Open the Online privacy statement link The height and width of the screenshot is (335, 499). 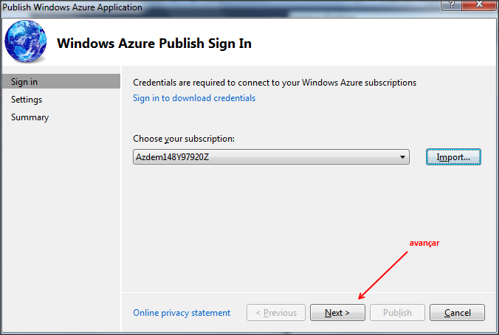pos(182,313)
